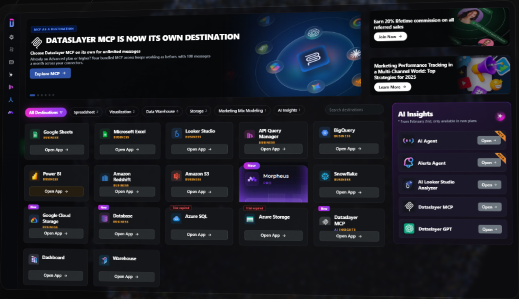Click the Azure SQL card icon
Viewport: 519px width, 299px height.
(x=176, y=219)
